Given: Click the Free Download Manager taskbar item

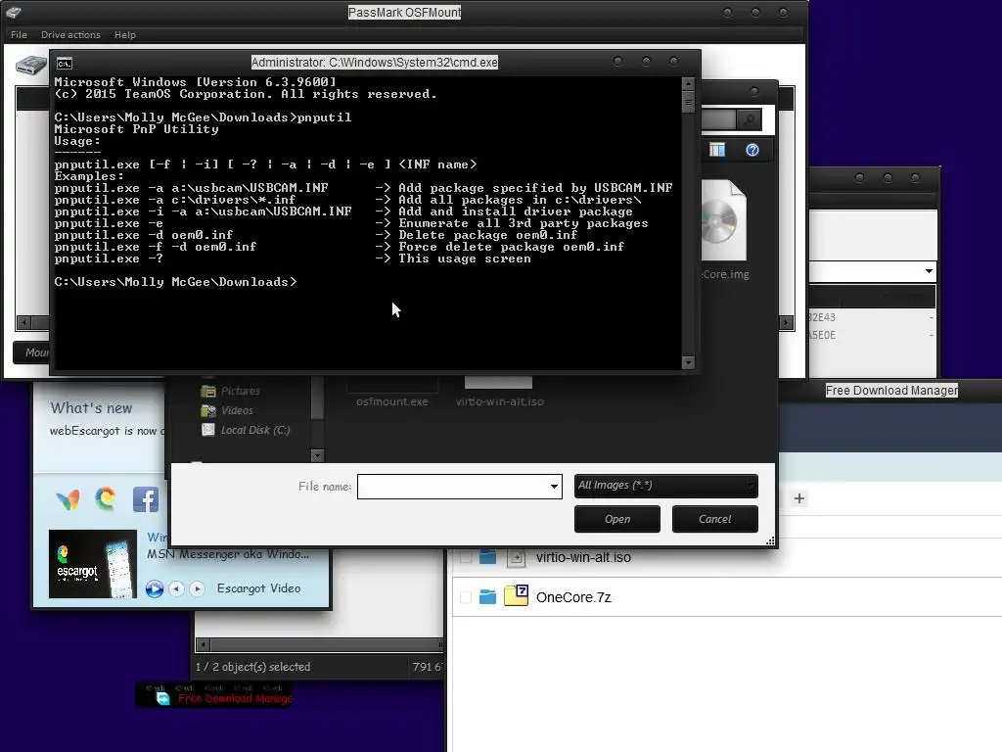Looking at the screenshot, I should [x=214, y=696].
